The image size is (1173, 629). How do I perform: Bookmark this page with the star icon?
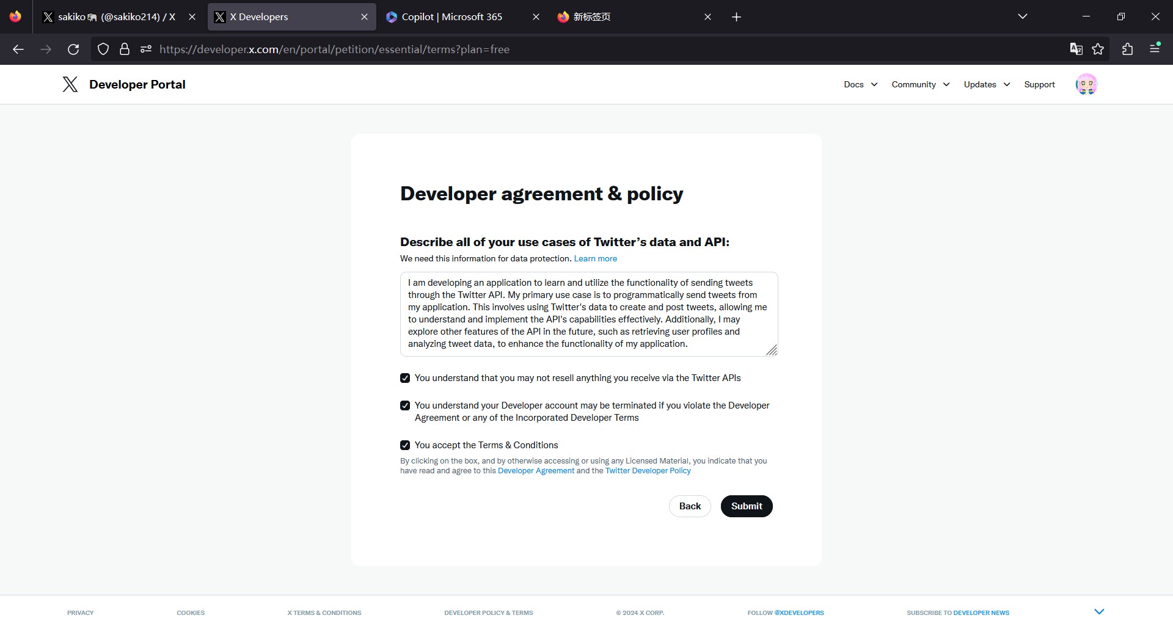1098,49
